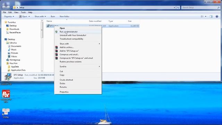222x125 pixels.
Task: Click the BX desktop shortcut icon
Action: coord(6,94)
